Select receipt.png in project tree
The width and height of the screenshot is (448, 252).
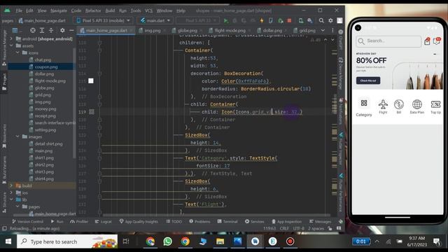[45, 116]
